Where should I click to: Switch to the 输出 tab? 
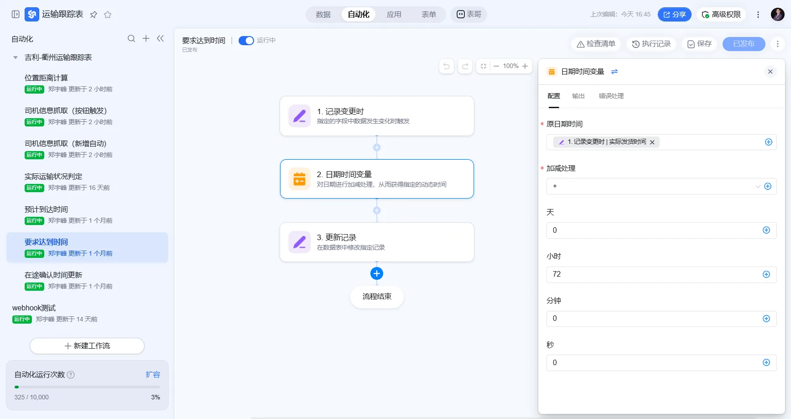click(578, 96)
